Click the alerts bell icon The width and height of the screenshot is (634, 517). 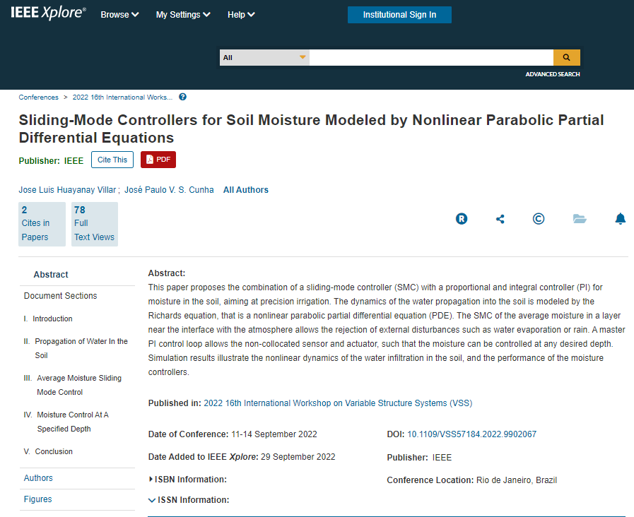tap(620, 219)
